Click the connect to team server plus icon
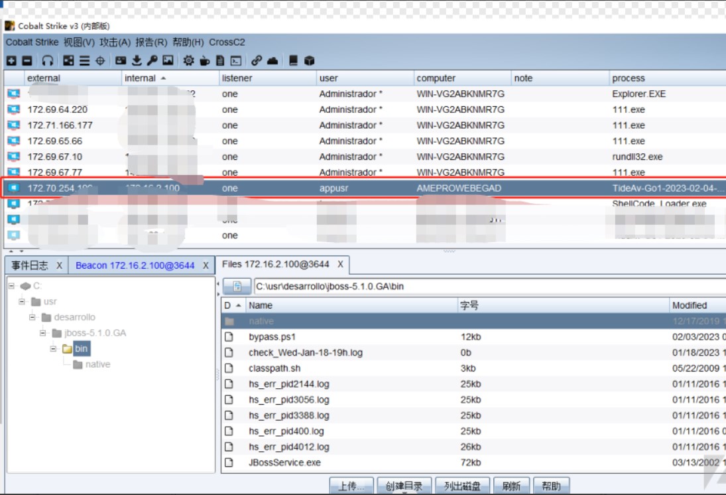The height and width of the screenshot is (495, 726). (11, 61)
